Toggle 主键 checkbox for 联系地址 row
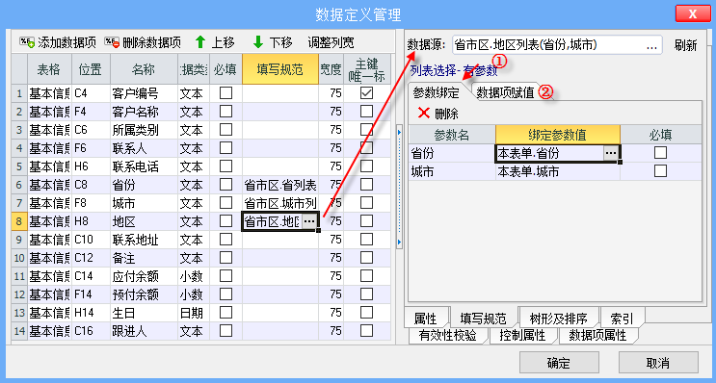This screenshot has height=383, width=716. point(367,240)
